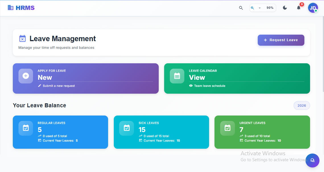Click the 'Submit a new request' text
The height and width of the screenshot is (172, 324).
pyautogui.click(x=59, y=86)
